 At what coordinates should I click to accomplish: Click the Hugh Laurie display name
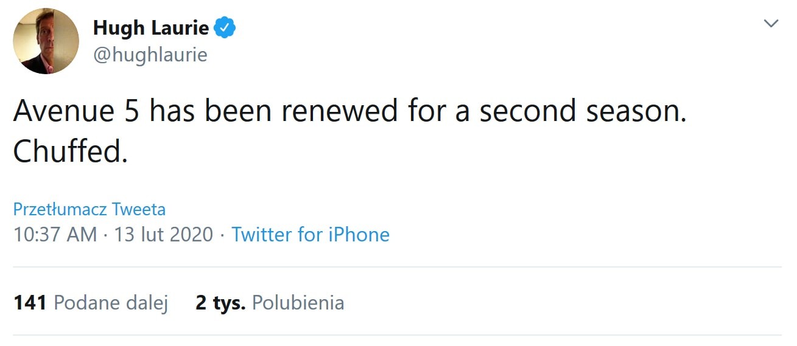pyautogui.click(x=150, y=27)
